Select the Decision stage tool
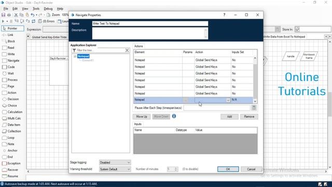This screenshot has height=187, width=332. [x=10, y=99]
